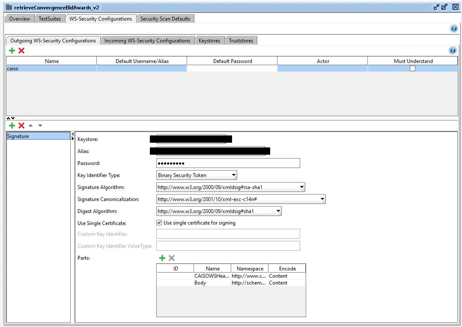Click the Content encode cell for Body
The height and width of the screenshot is (327, 462).
coord(287,282)
